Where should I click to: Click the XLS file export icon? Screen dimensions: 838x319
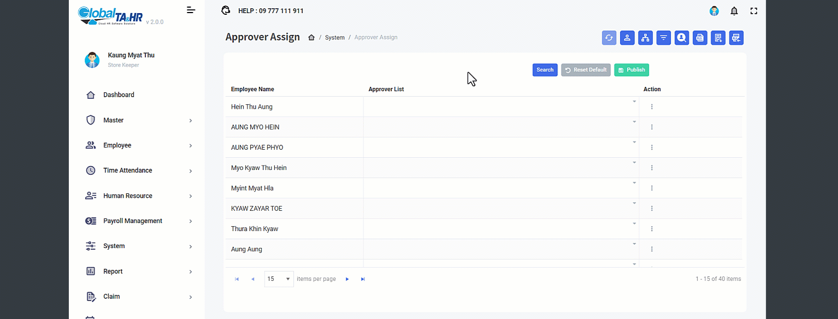point(700,38)
